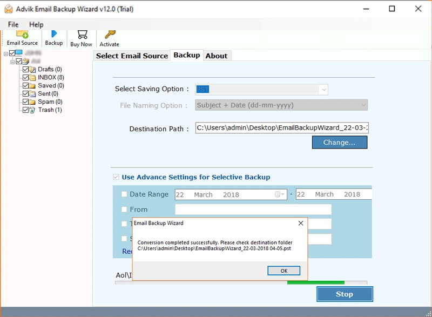The height and width of the screenshot is (317, 432).
Task: Toggle the root computer node checkbox
Action: coord(12,53)
